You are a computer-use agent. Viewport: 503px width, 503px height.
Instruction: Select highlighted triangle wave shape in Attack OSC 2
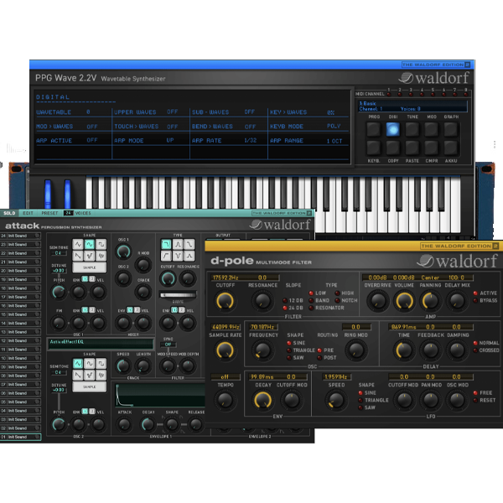tap(78, 364)
